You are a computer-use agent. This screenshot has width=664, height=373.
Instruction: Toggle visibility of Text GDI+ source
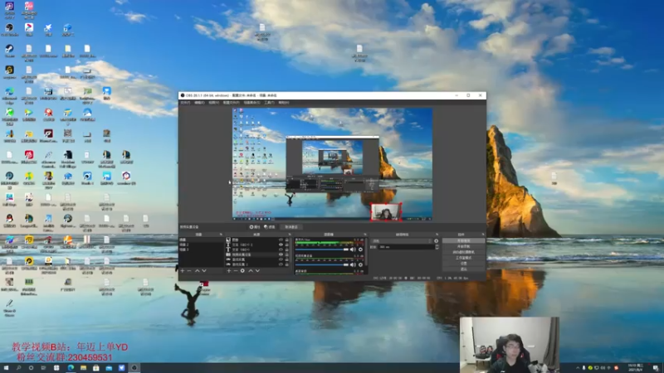coord(281,249)
